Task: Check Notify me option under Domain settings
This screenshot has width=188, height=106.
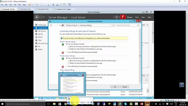Action: click(69, 49)
